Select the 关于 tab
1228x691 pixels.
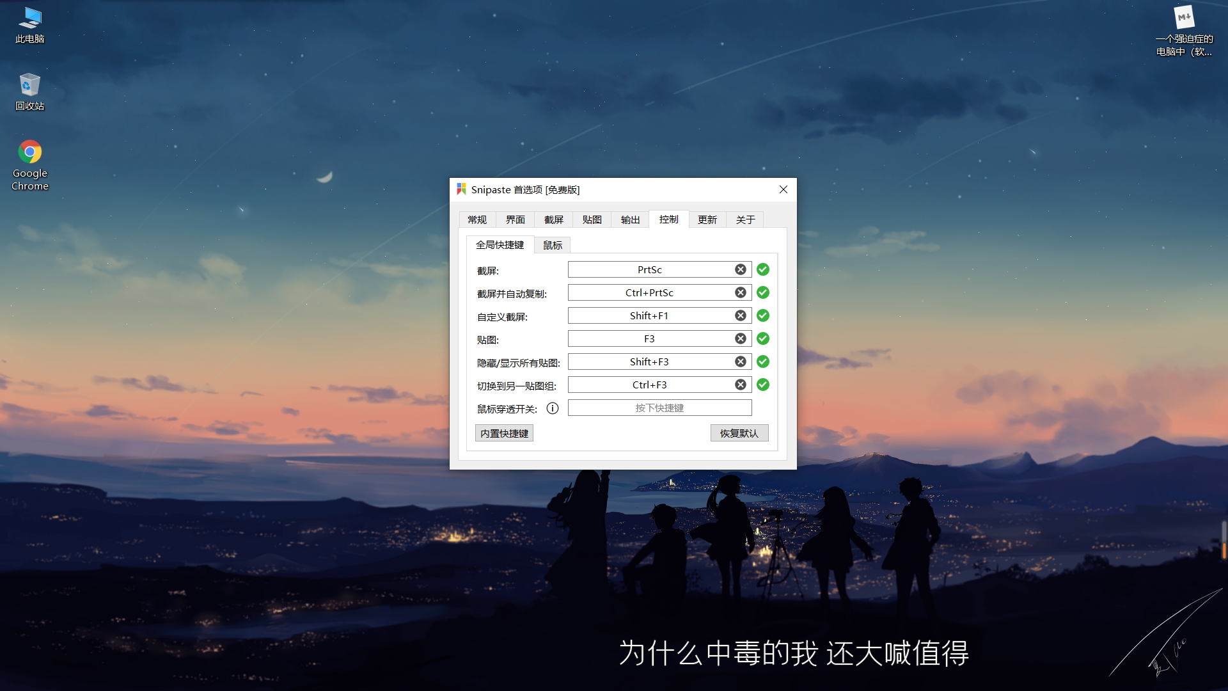[x=746, y=219]
